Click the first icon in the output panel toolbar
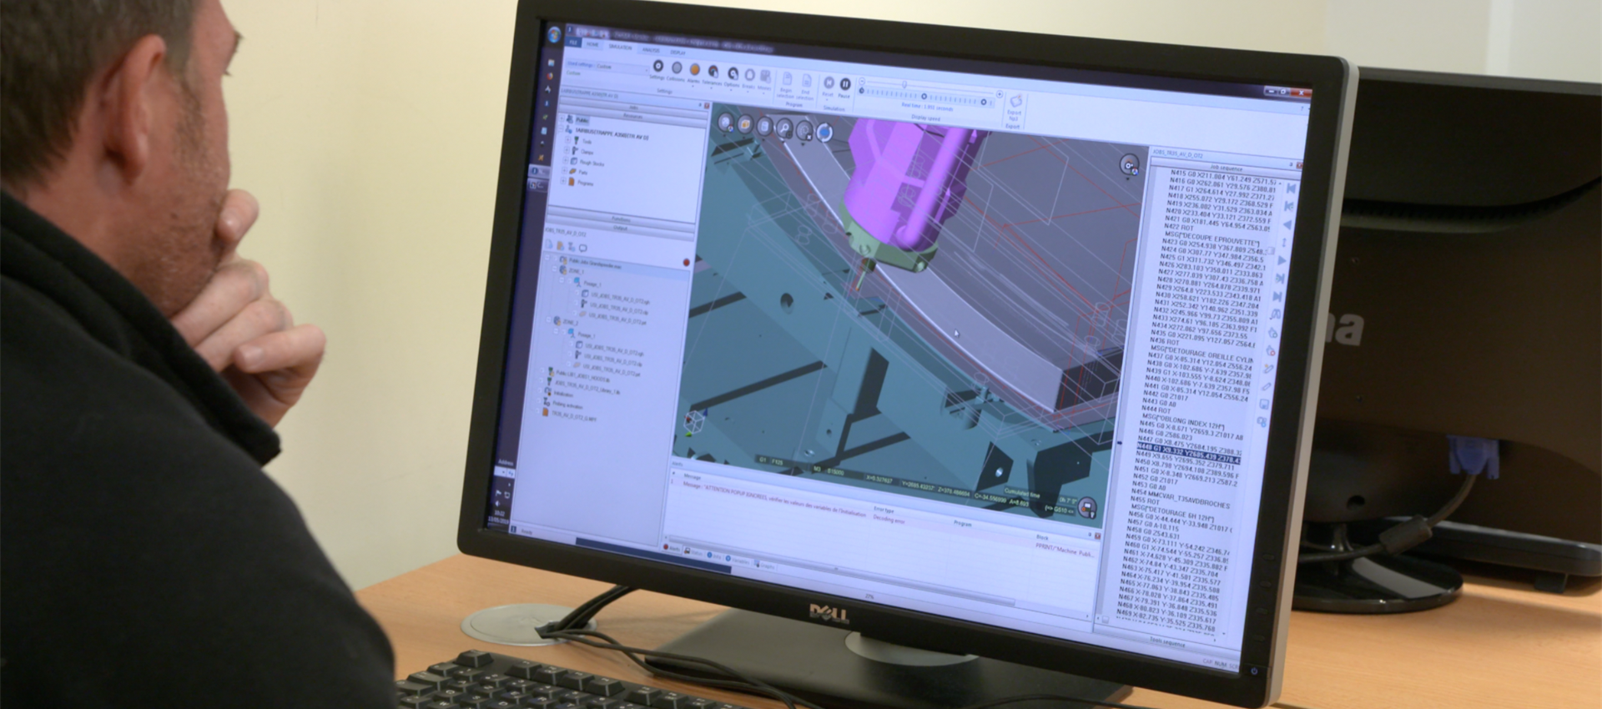1602x709 pixels. (549, 244)
